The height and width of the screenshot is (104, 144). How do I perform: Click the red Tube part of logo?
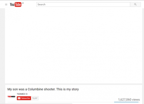pos(18,4)
